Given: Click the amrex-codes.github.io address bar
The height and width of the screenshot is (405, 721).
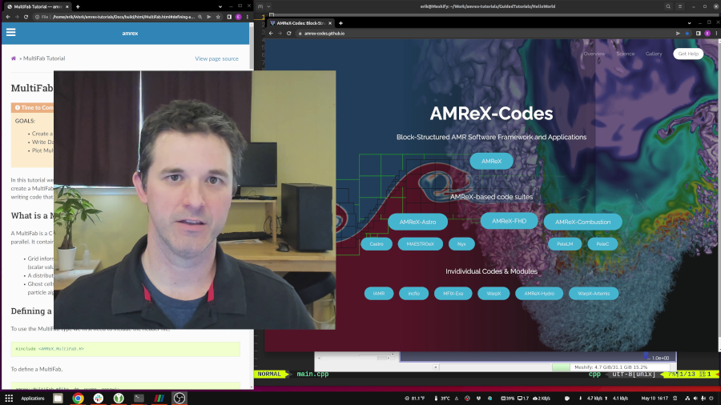Looking at the screenshot, I should pos(483,34).
